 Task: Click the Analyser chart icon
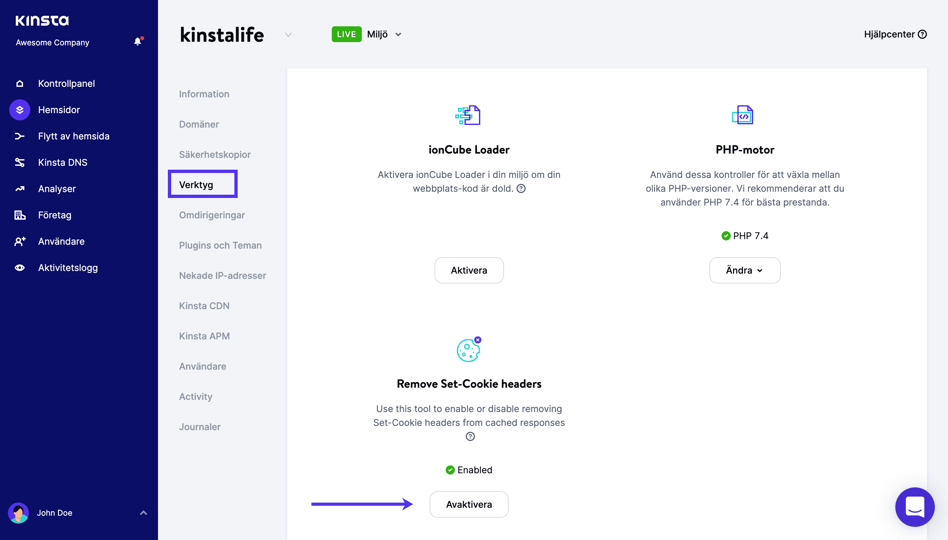20,189
